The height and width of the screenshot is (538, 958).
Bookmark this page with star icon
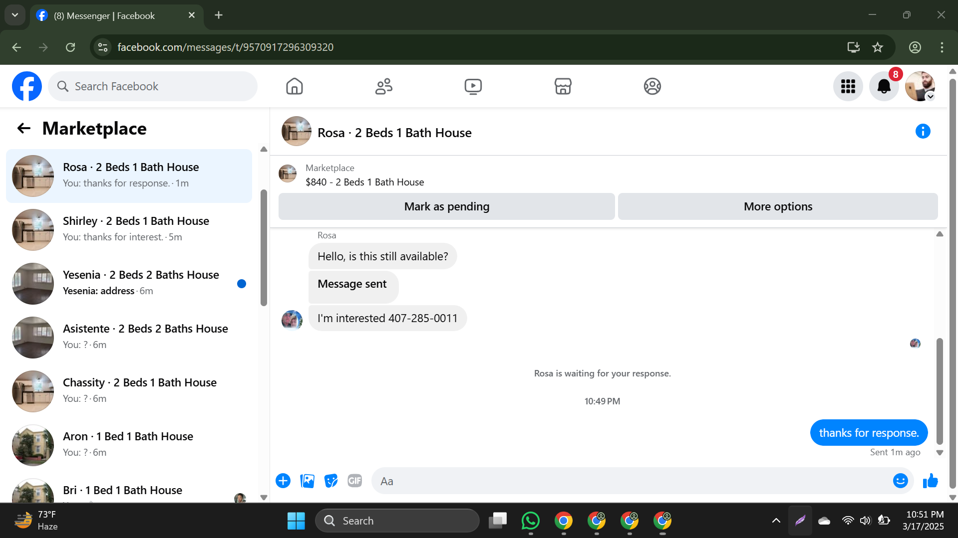pyautogui.click(x=878, y=47)
